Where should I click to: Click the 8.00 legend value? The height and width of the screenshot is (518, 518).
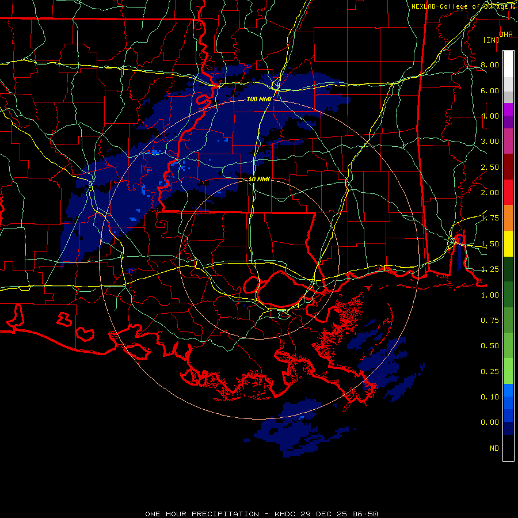tap(490, 64)
